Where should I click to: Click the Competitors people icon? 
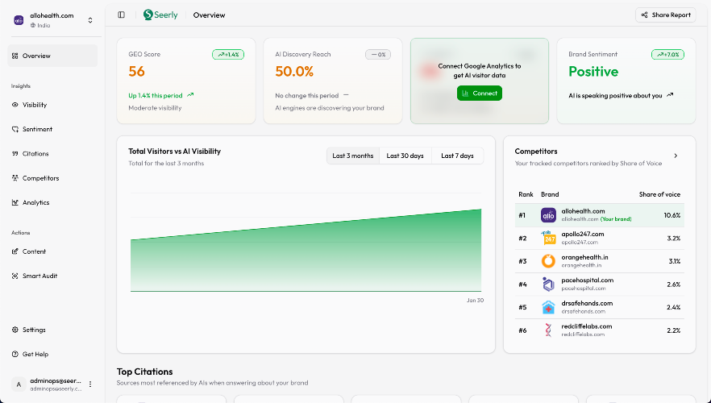pyautogui.click(x=15, y=178)
